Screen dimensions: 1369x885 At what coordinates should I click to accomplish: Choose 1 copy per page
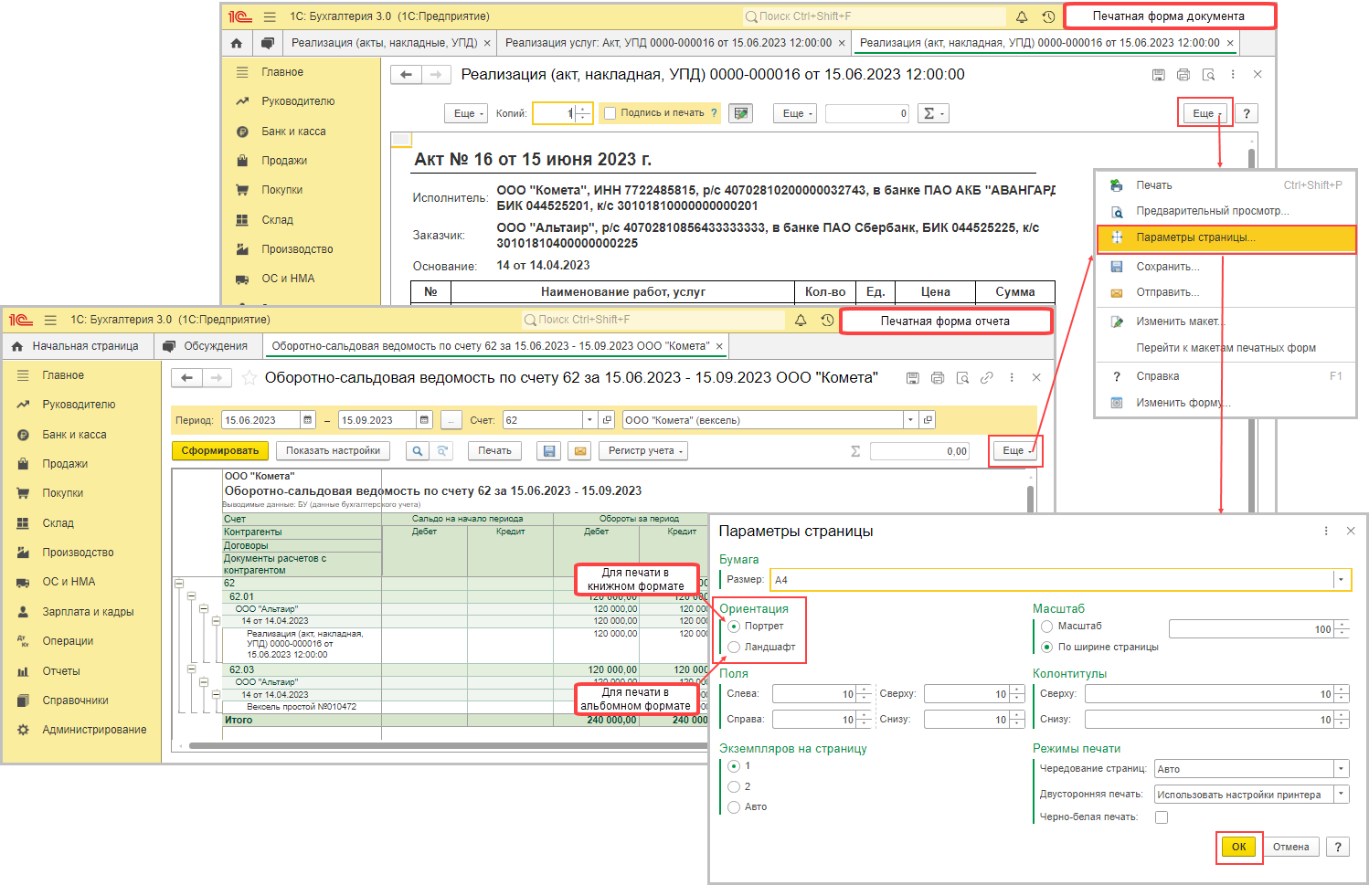(x=734, y=766)
